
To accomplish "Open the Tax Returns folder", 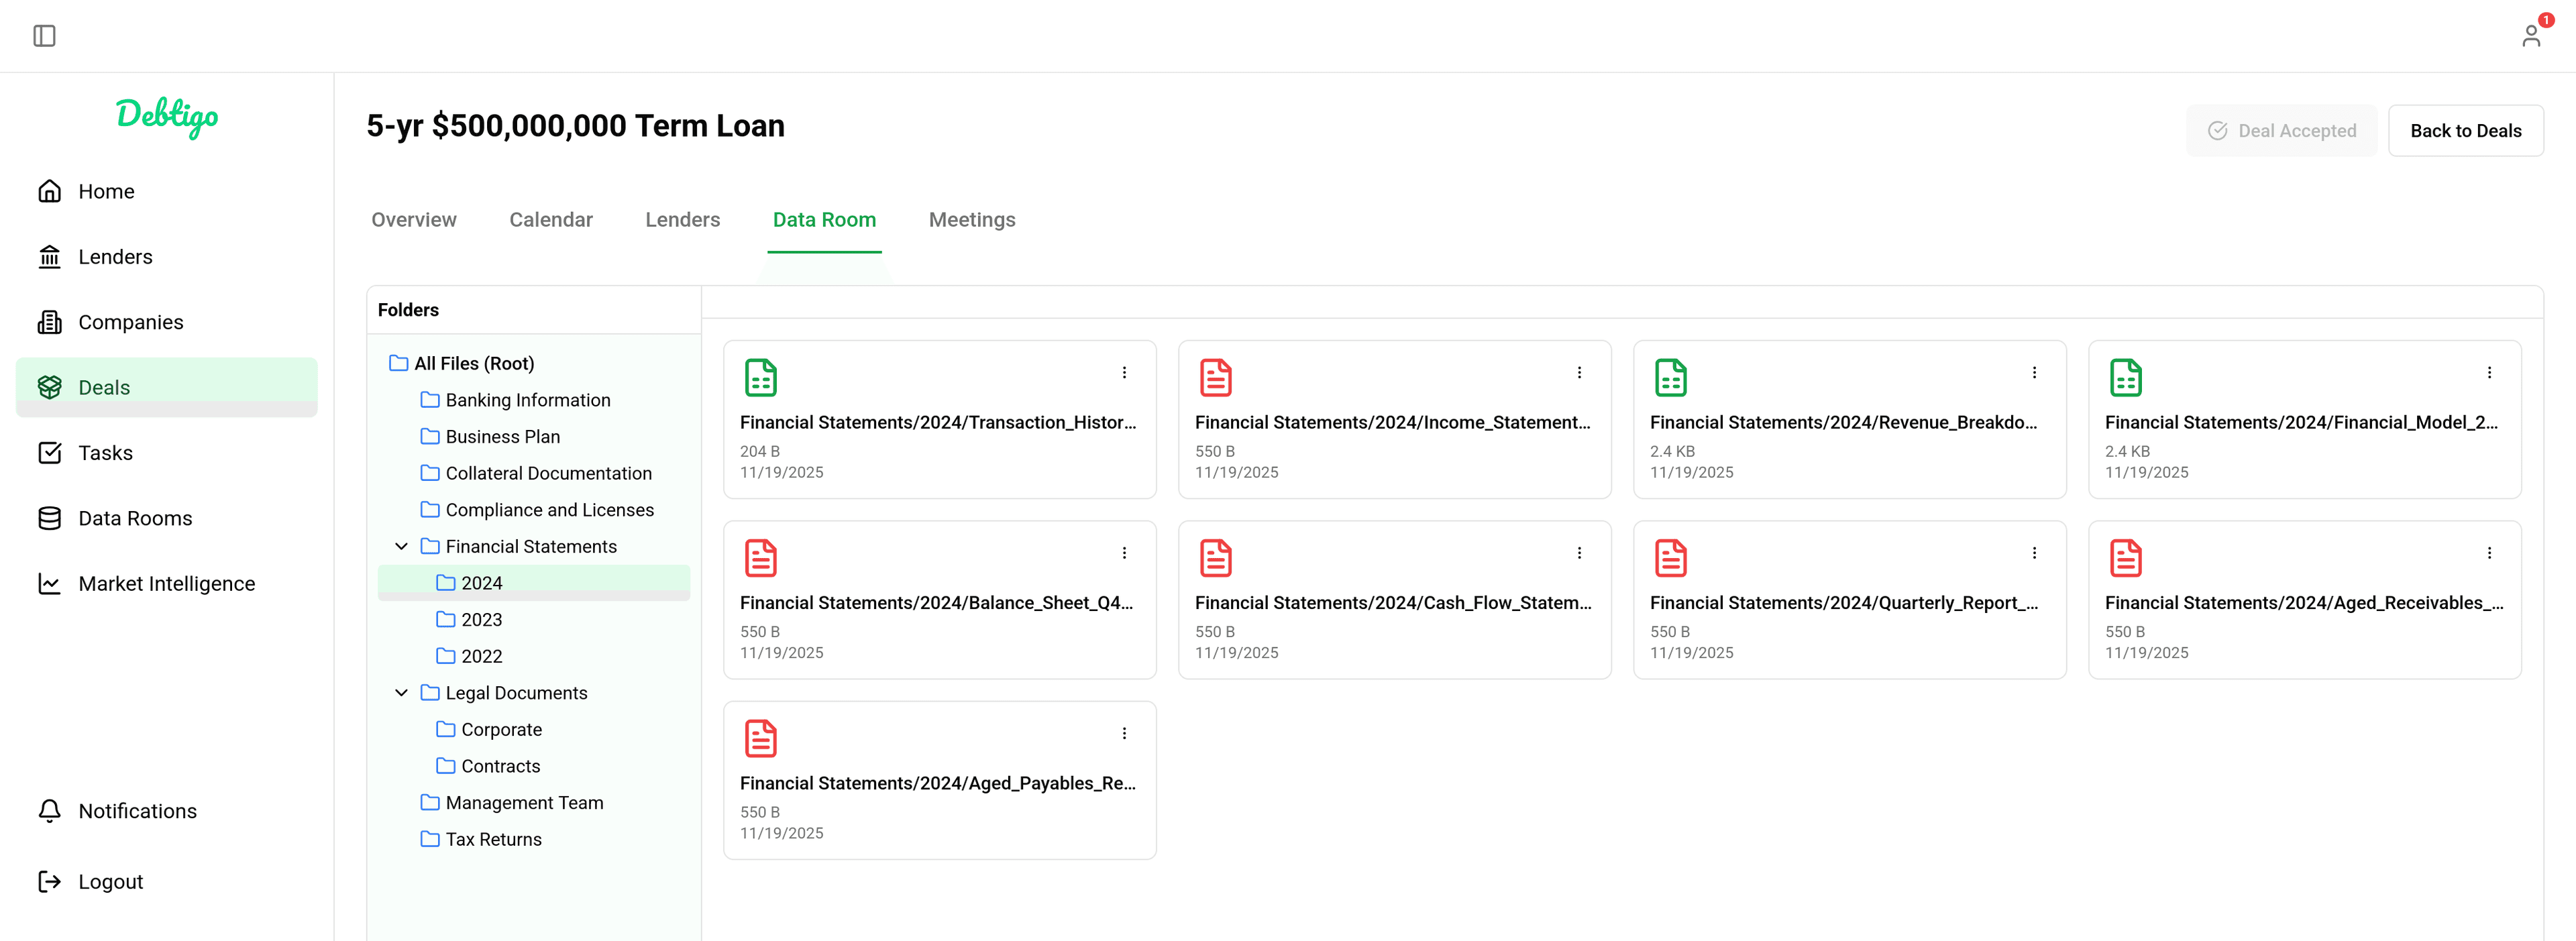I will pos(492,838).
